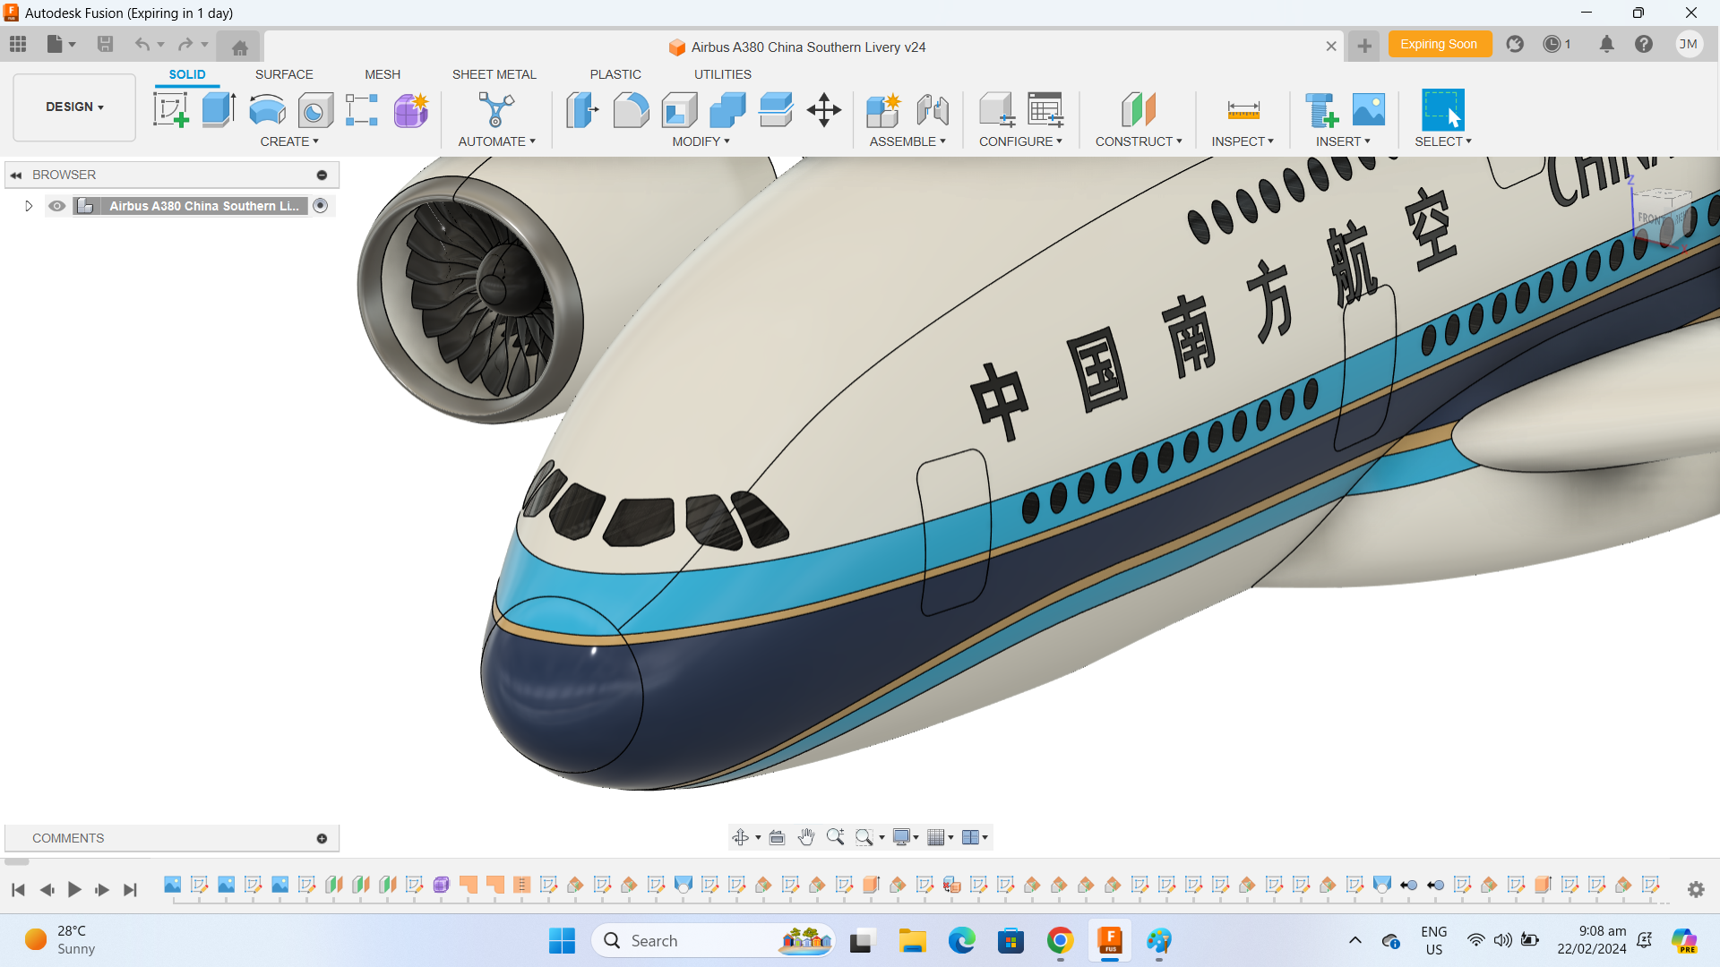The width and height of the screenshot is (1720, 967).
Task: Launch the Measure tool under Inspect
Action: pyautogui.click(x=1243, y=109)
